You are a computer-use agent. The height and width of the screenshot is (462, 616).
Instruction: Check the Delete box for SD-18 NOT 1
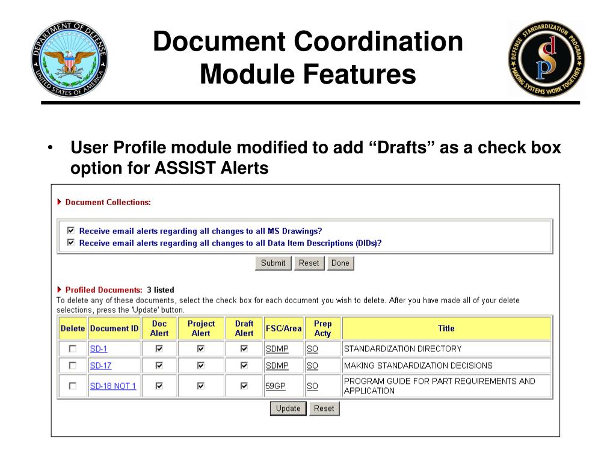(x=73, y=386)
